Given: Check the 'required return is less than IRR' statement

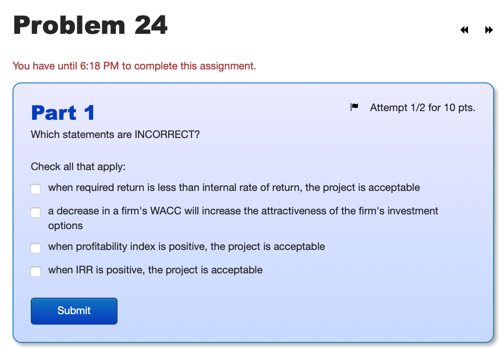Looking at the screenshot, I should 36,189.
